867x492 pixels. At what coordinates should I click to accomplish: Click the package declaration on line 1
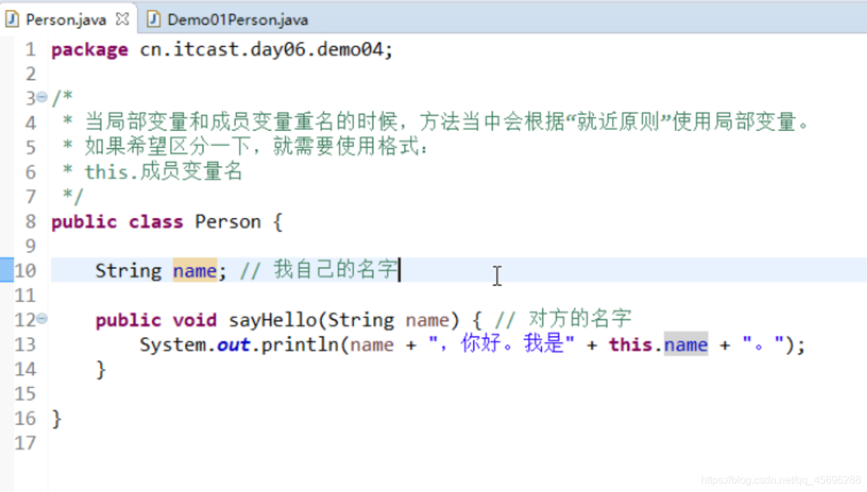[x=222, y=50]
